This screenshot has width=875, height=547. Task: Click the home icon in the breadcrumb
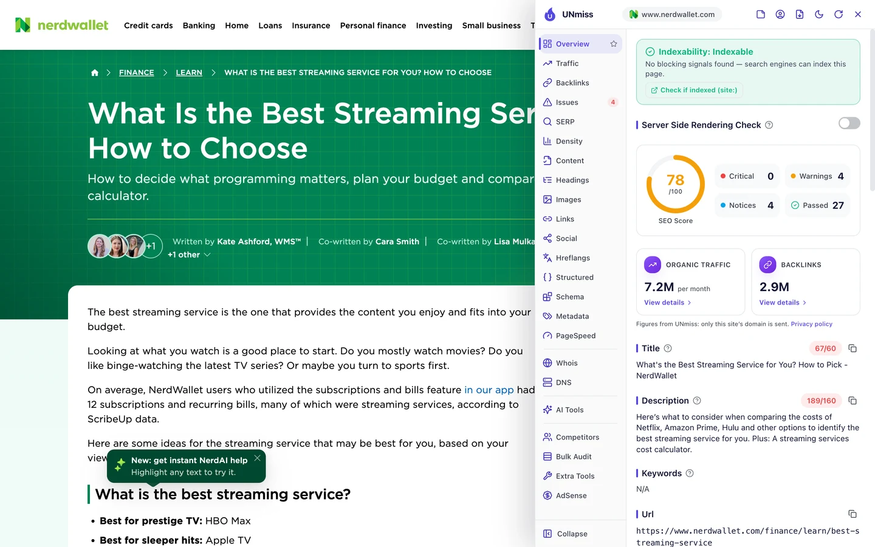[x=95, y=72]
